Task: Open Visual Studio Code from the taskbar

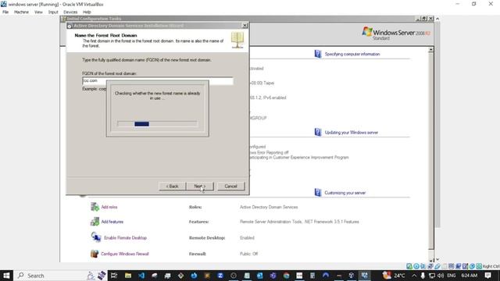Action: (141, 276)
